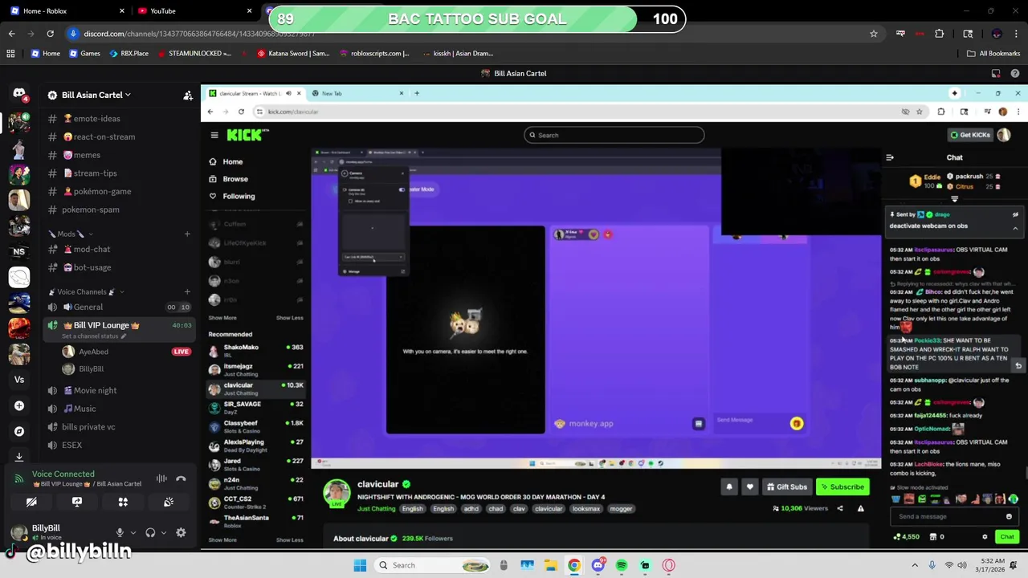This screenshot has width=1028, height=578.
Task: Follow channel with heart icon
Action: [749, 486]
